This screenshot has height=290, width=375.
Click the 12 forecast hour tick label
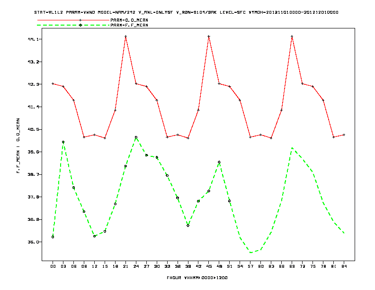(95, 266)
